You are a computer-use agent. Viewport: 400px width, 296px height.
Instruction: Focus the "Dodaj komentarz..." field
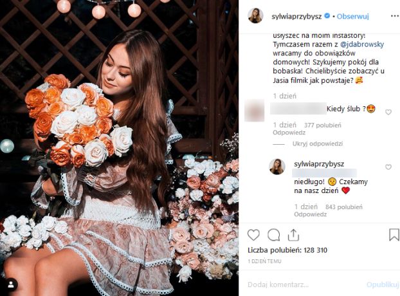pos(302,284)
